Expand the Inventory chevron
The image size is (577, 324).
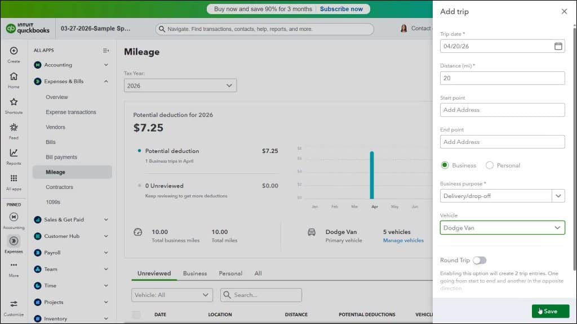pos(106,318)
